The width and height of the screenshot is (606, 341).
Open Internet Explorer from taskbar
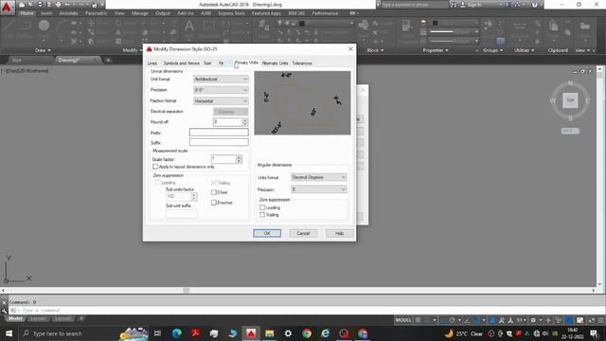tap(325, 333)
